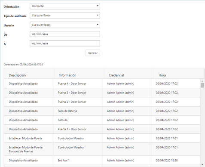Select the Ent Aux 1 row
The height and width of the screenshot is (167, 205).
pyautogui.click(x=102, y=161)
